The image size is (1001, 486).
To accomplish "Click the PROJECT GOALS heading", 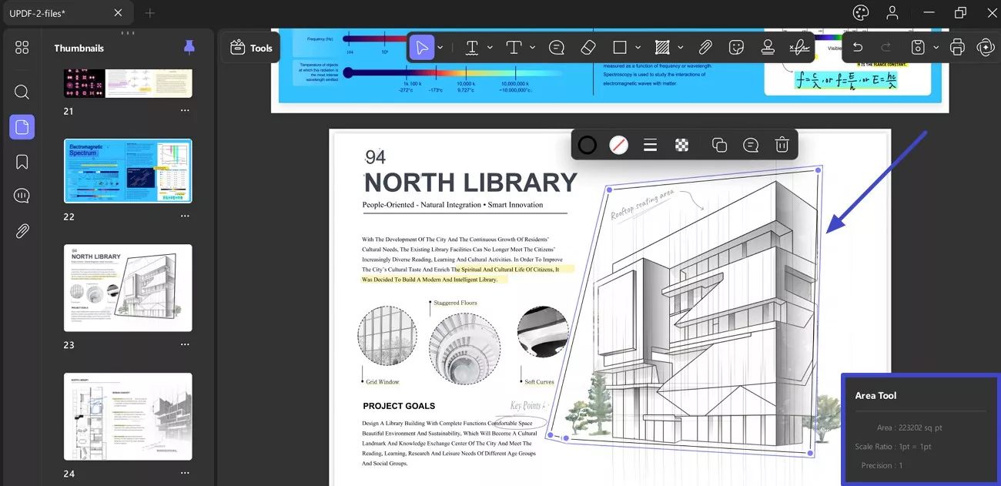I will [399, 406].
